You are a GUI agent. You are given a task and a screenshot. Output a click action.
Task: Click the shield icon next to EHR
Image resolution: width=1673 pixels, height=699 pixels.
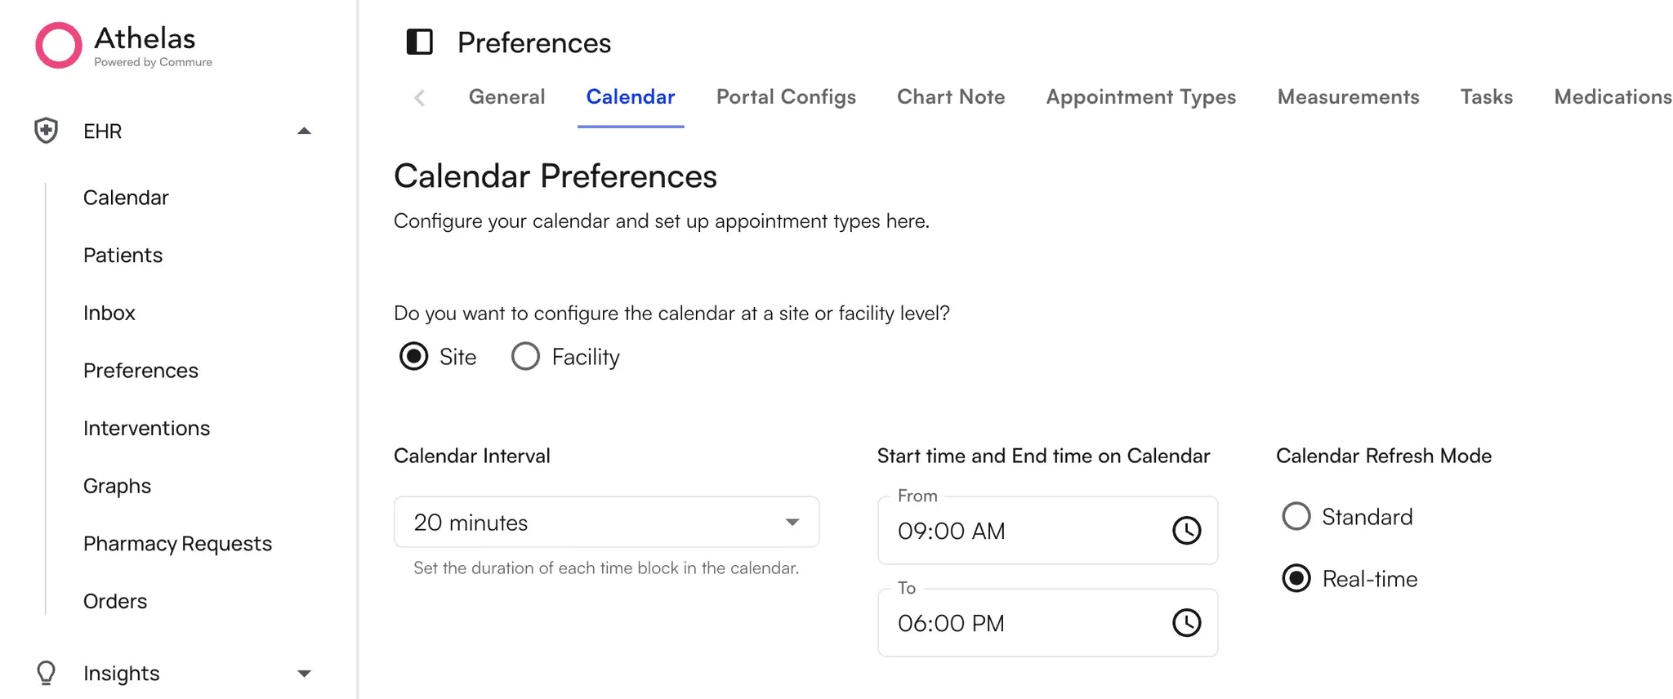[x=45, y=131]
